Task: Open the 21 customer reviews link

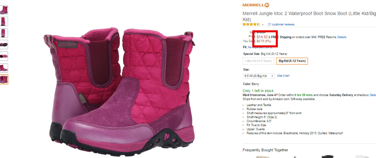Action: (281, 24)
